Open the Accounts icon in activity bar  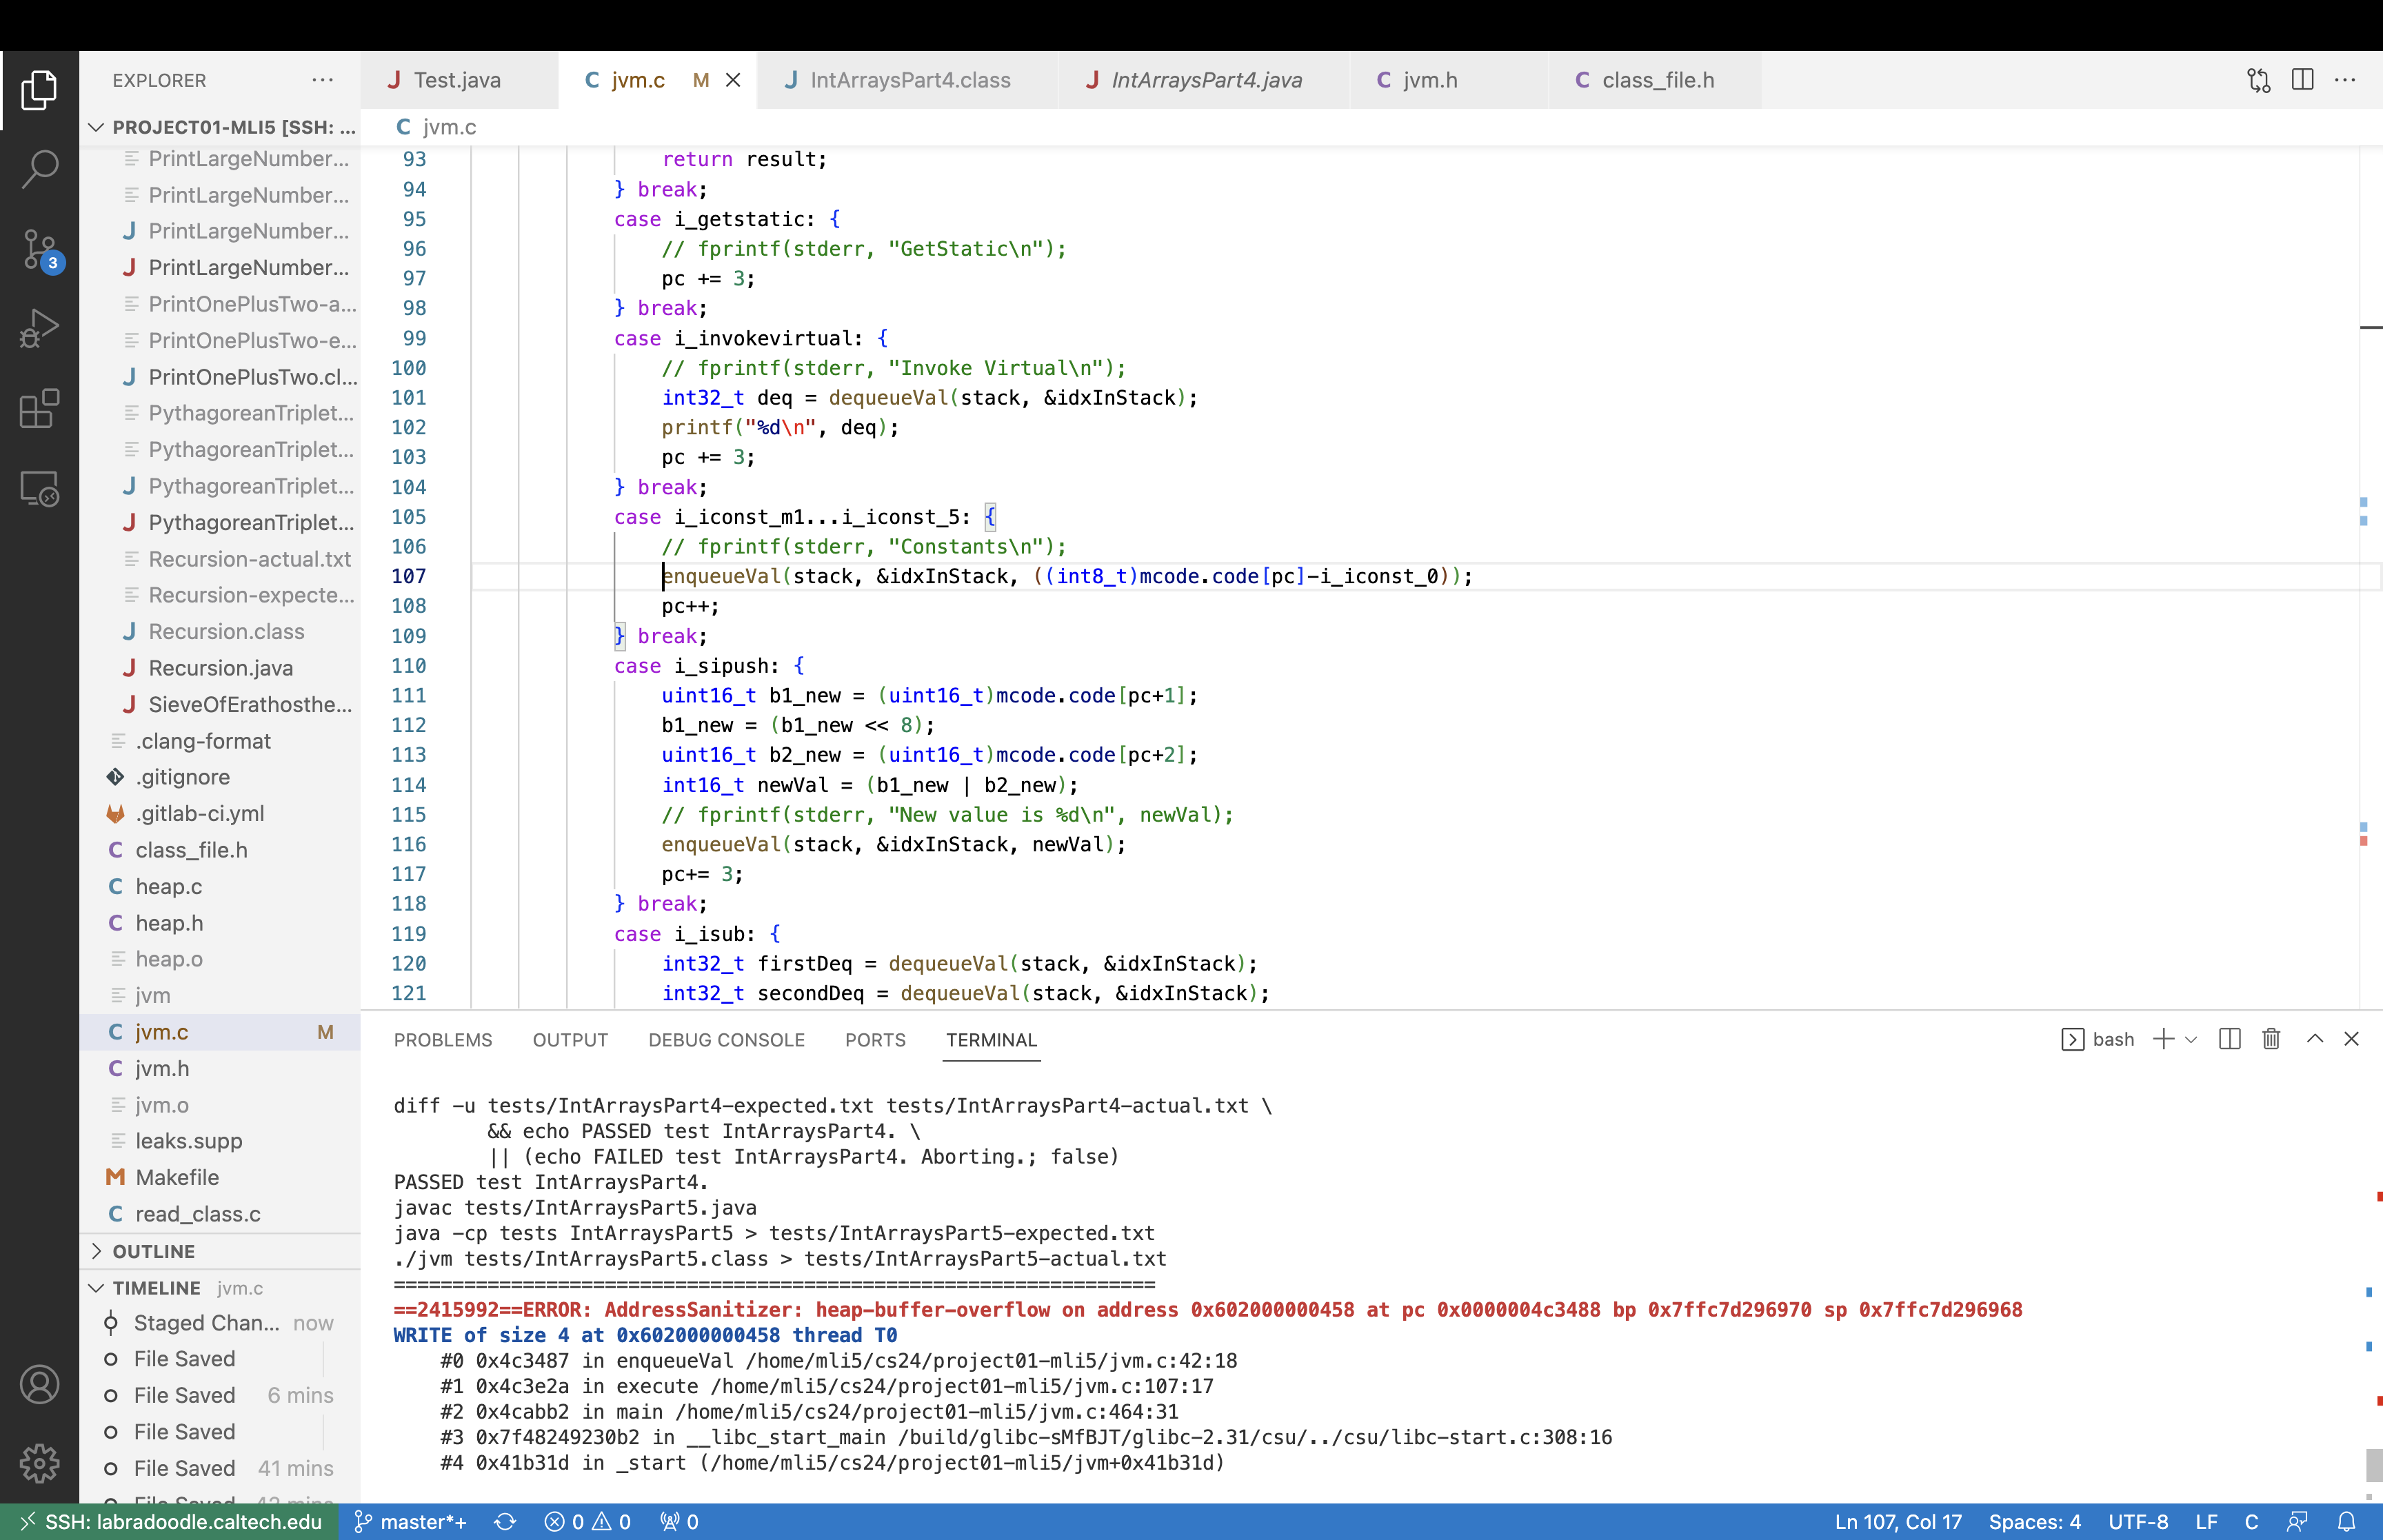(x=39, y=1384)
